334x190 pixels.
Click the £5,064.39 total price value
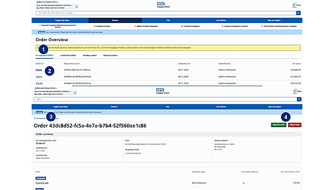tap(40, 143)
